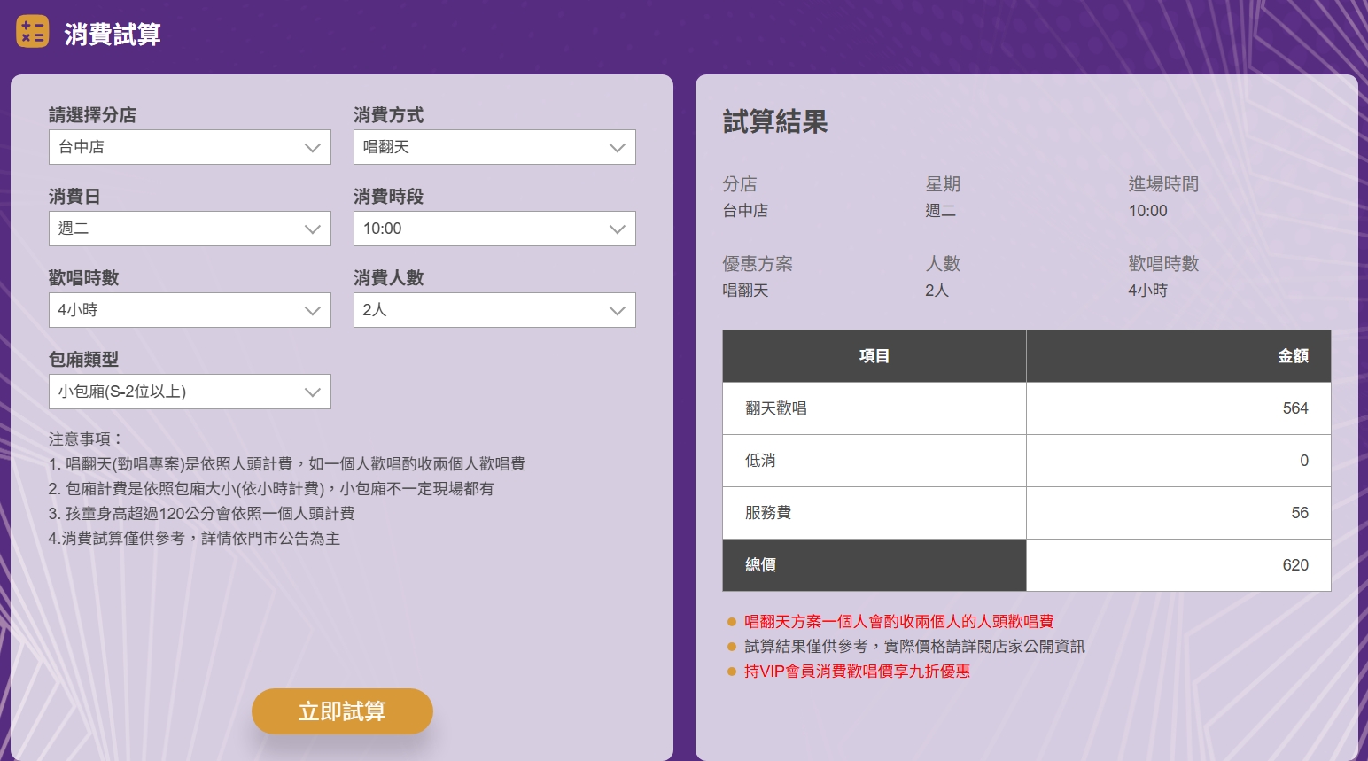Open the 消費方式 dropdown showing 唱翻天
Screen dimensions: 1368x761
494,147
